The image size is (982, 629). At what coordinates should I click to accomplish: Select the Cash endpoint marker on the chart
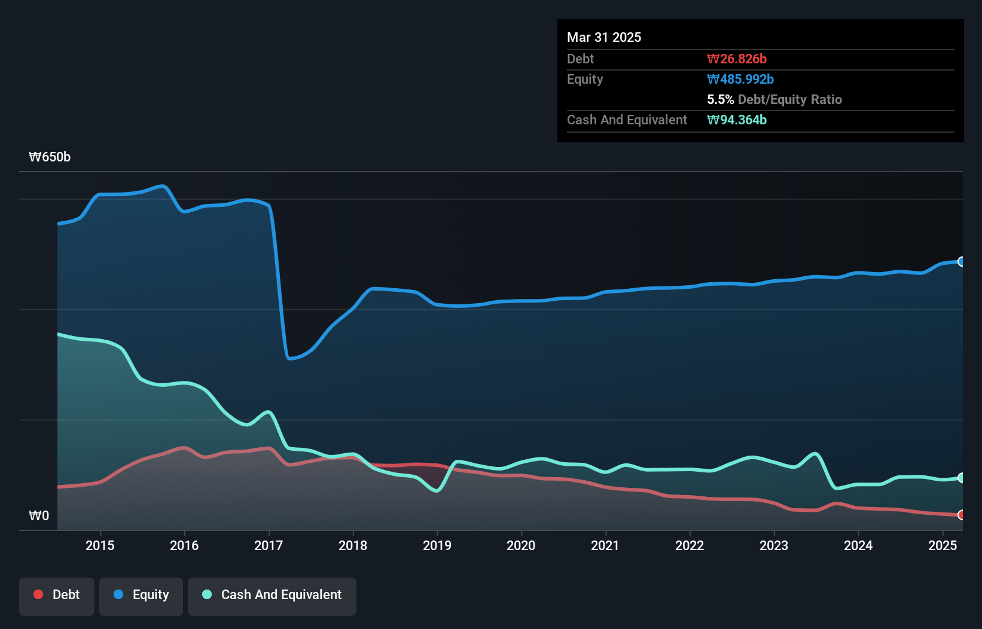click(961, 478)
